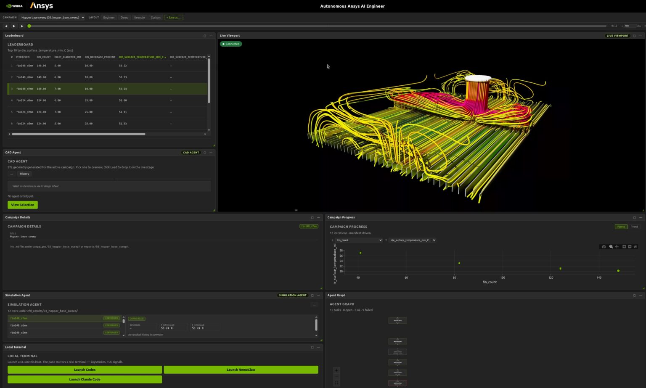The width and height of the screenshot is (646, 388).
Task: Click View Selection in CAD Agent
Action: (23, 205)
